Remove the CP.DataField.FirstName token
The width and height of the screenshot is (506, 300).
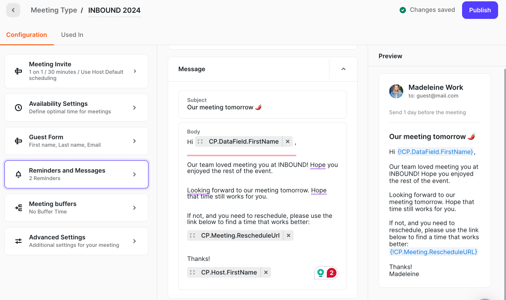(x=288, y=141)
